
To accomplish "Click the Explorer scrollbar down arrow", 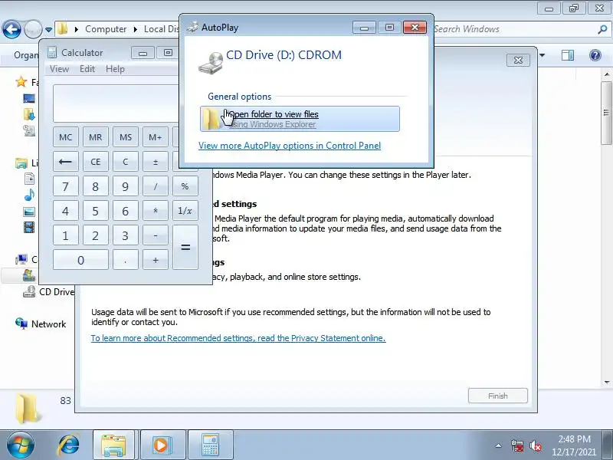I will click(607, 383).
